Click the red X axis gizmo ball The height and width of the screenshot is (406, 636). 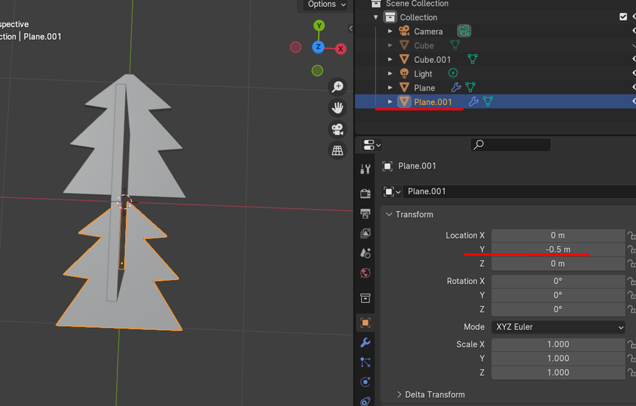click(x=340, y=49)
